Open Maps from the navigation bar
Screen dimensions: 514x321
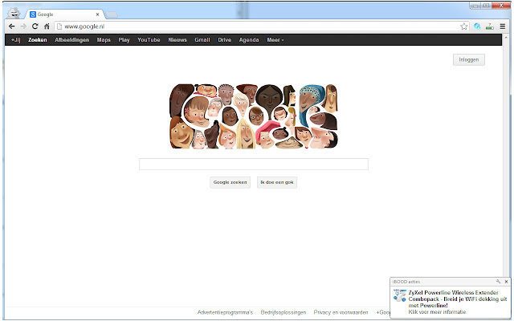(104, 40)
